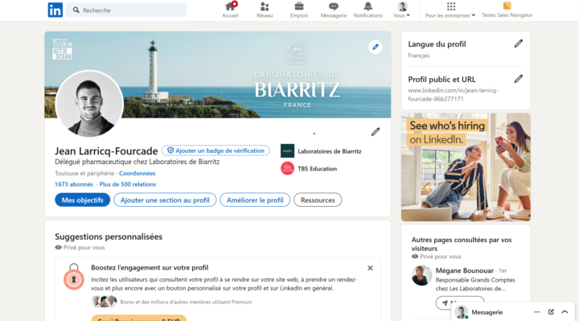Edit the banner cover image
Screen dimensions: 579x321
click(x=376, y=47)
